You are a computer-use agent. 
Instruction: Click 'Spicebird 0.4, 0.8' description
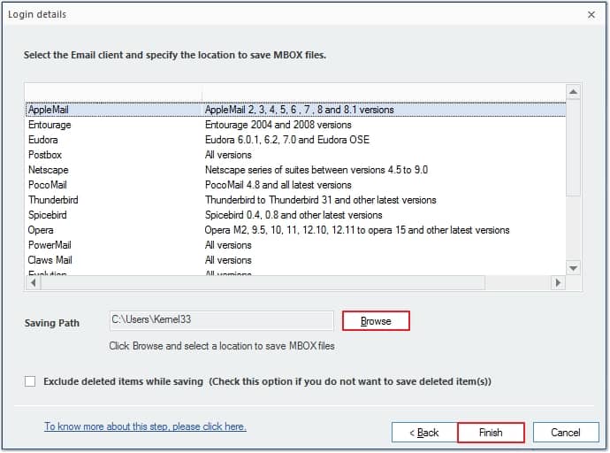tap(294, 215)
